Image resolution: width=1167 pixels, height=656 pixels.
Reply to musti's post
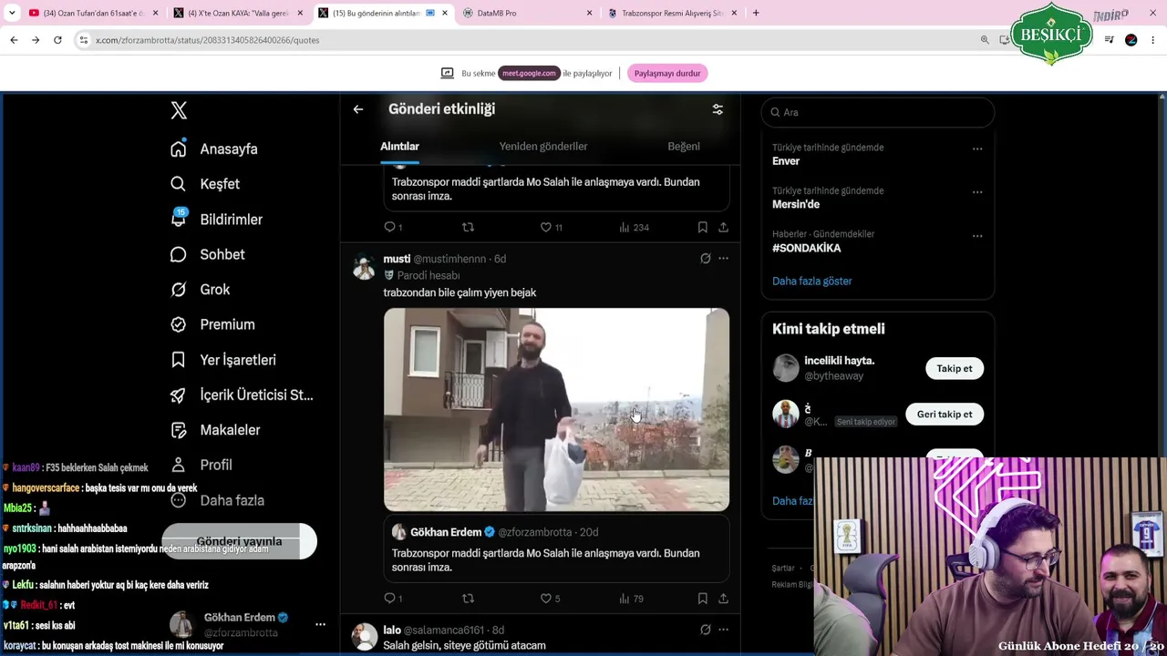pyautogui.click(x=393, y=599)
